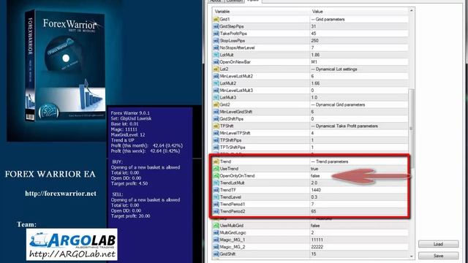Click the 'Trend is UP' status line
The height and width of the screenshot is (263, 468).
[122, 140]
